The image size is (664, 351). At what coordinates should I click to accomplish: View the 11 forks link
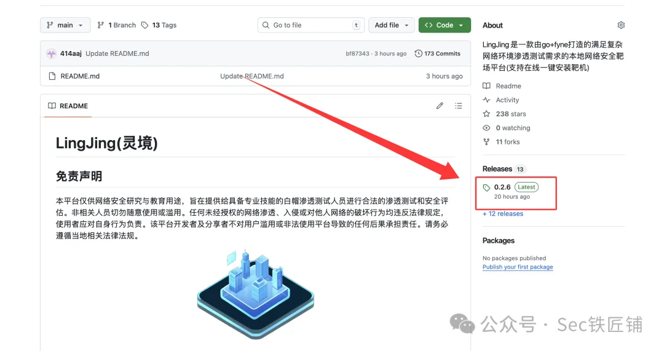(502, 142)
